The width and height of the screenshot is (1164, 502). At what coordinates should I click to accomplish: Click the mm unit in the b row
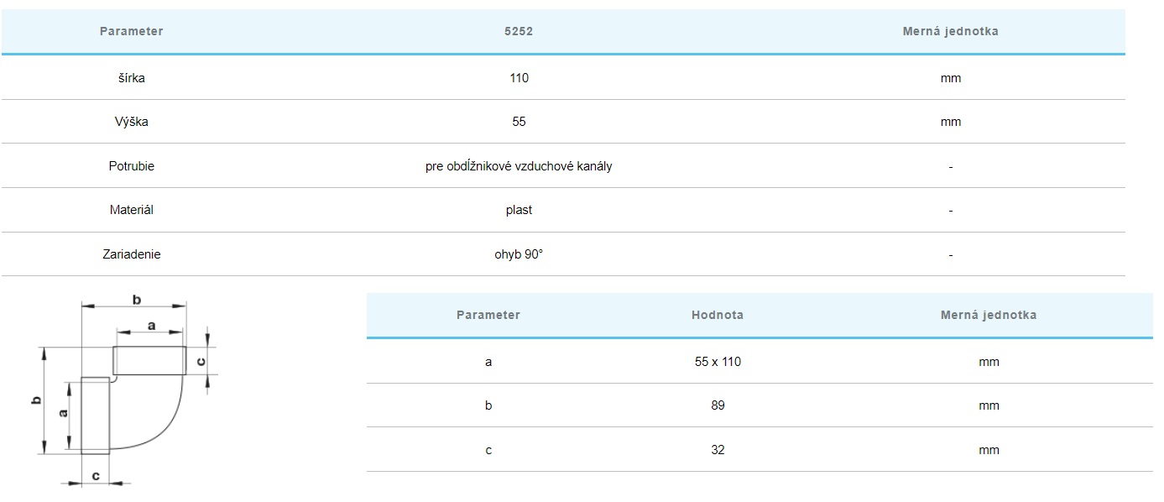tap(989, 405)
